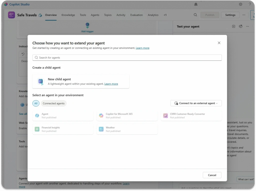The height and width of the screenshot is (191, 256).
Task: Click the Copilot Studio logo icon
Action: point(6,4)
